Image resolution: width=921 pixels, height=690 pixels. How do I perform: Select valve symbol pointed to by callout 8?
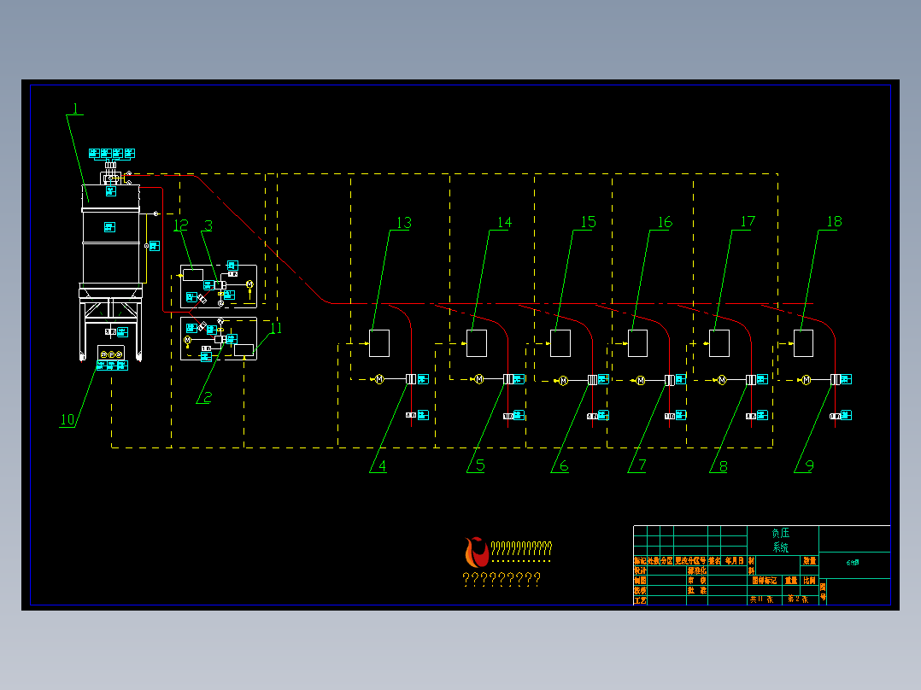click(x=751, y=380)
